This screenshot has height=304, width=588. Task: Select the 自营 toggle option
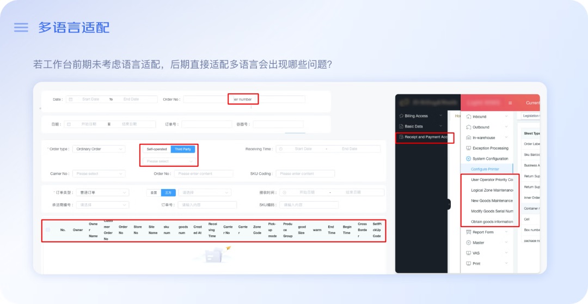pos(154,192)
